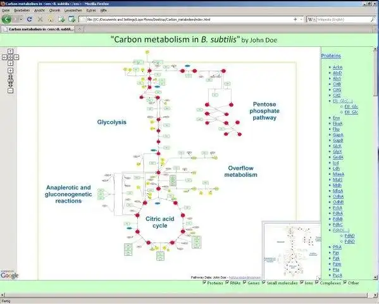
Task: Toggle the Proteins checkbox
Action: 204,282
